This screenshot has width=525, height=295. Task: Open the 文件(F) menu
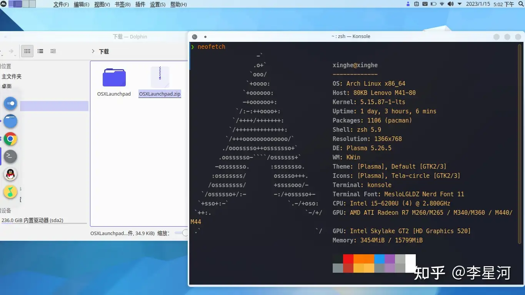61,5
